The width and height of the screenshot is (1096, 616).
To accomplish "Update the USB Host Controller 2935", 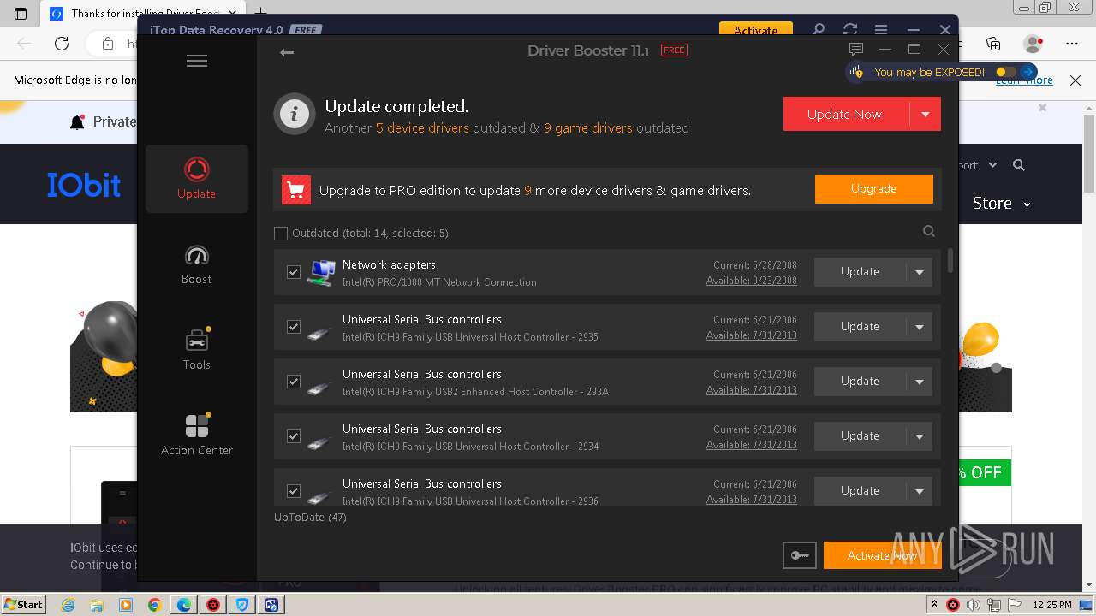I will pyautogui.click(x=860, y=327).
